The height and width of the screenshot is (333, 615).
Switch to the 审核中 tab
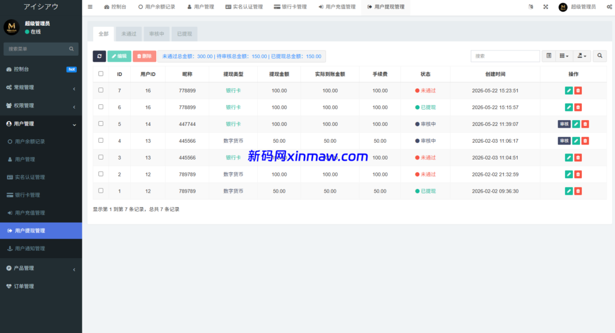click(157, 34)
